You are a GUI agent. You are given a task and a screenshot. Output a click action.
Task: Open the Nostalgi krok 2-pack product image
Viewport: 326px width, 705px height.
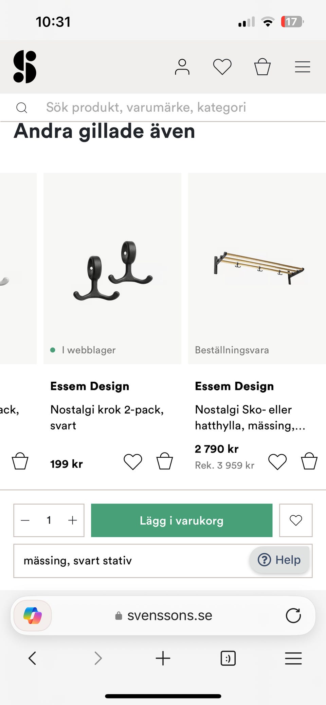tap(112, 268)
